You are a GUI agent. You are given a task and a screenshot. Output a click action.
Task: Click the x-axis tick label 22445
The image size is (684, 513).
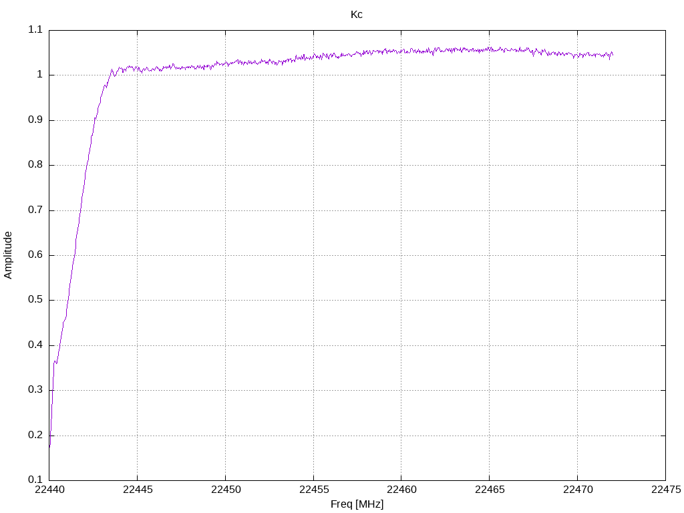click(x=138, y=490)
